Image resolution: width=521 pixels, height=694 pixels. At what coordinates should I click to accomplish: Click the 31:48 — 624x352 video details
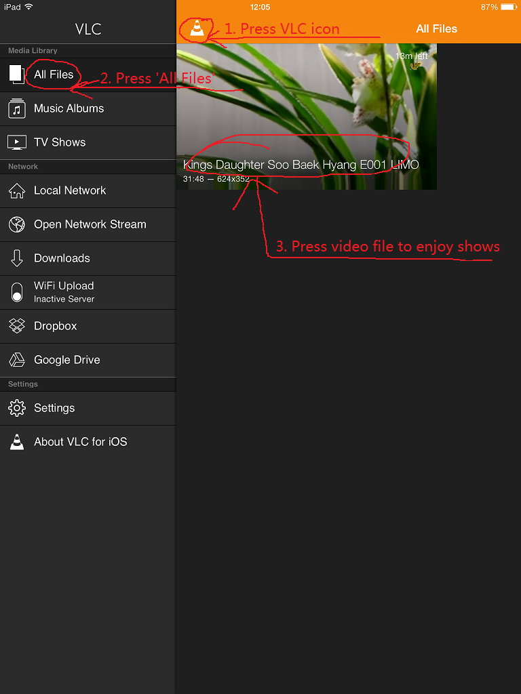(216, 179)
